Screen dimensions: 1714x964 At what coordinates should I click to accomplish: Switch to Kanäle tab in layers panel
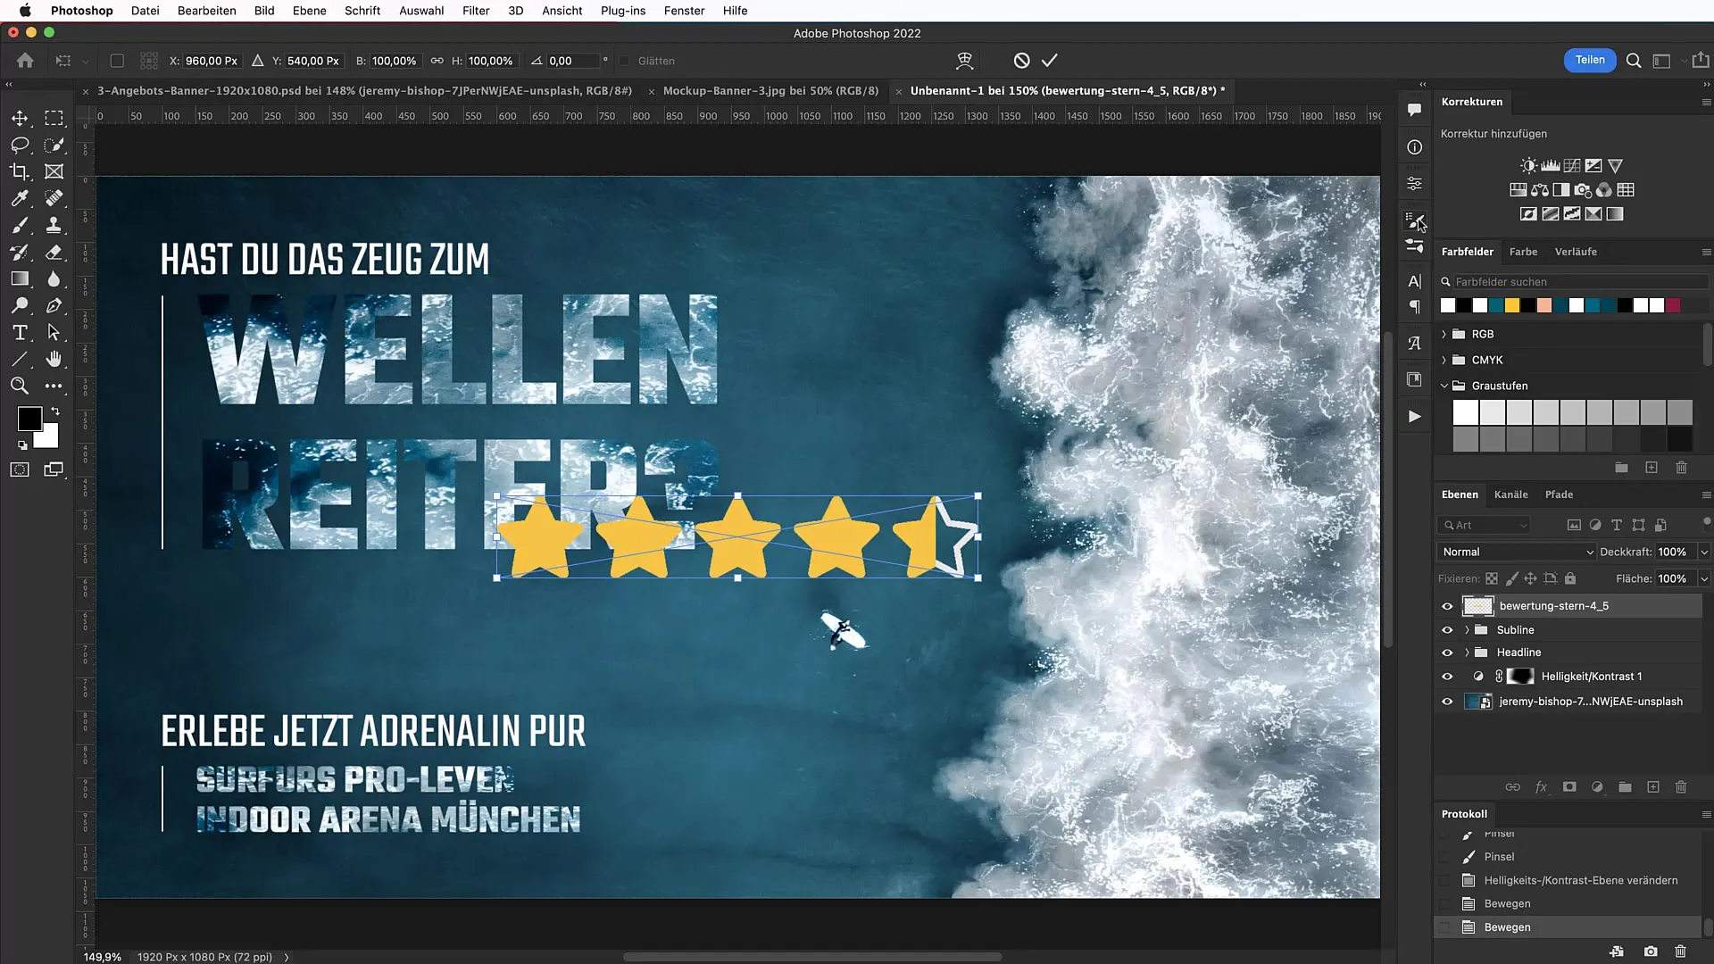tap(1510, 494)
